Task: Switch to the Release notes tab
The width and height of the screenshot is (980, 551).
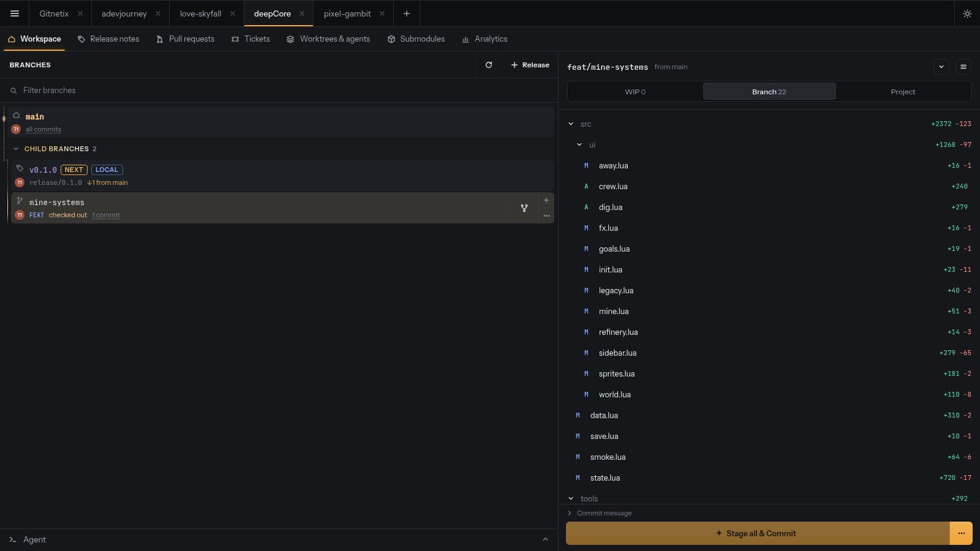Action: (108, 39)
